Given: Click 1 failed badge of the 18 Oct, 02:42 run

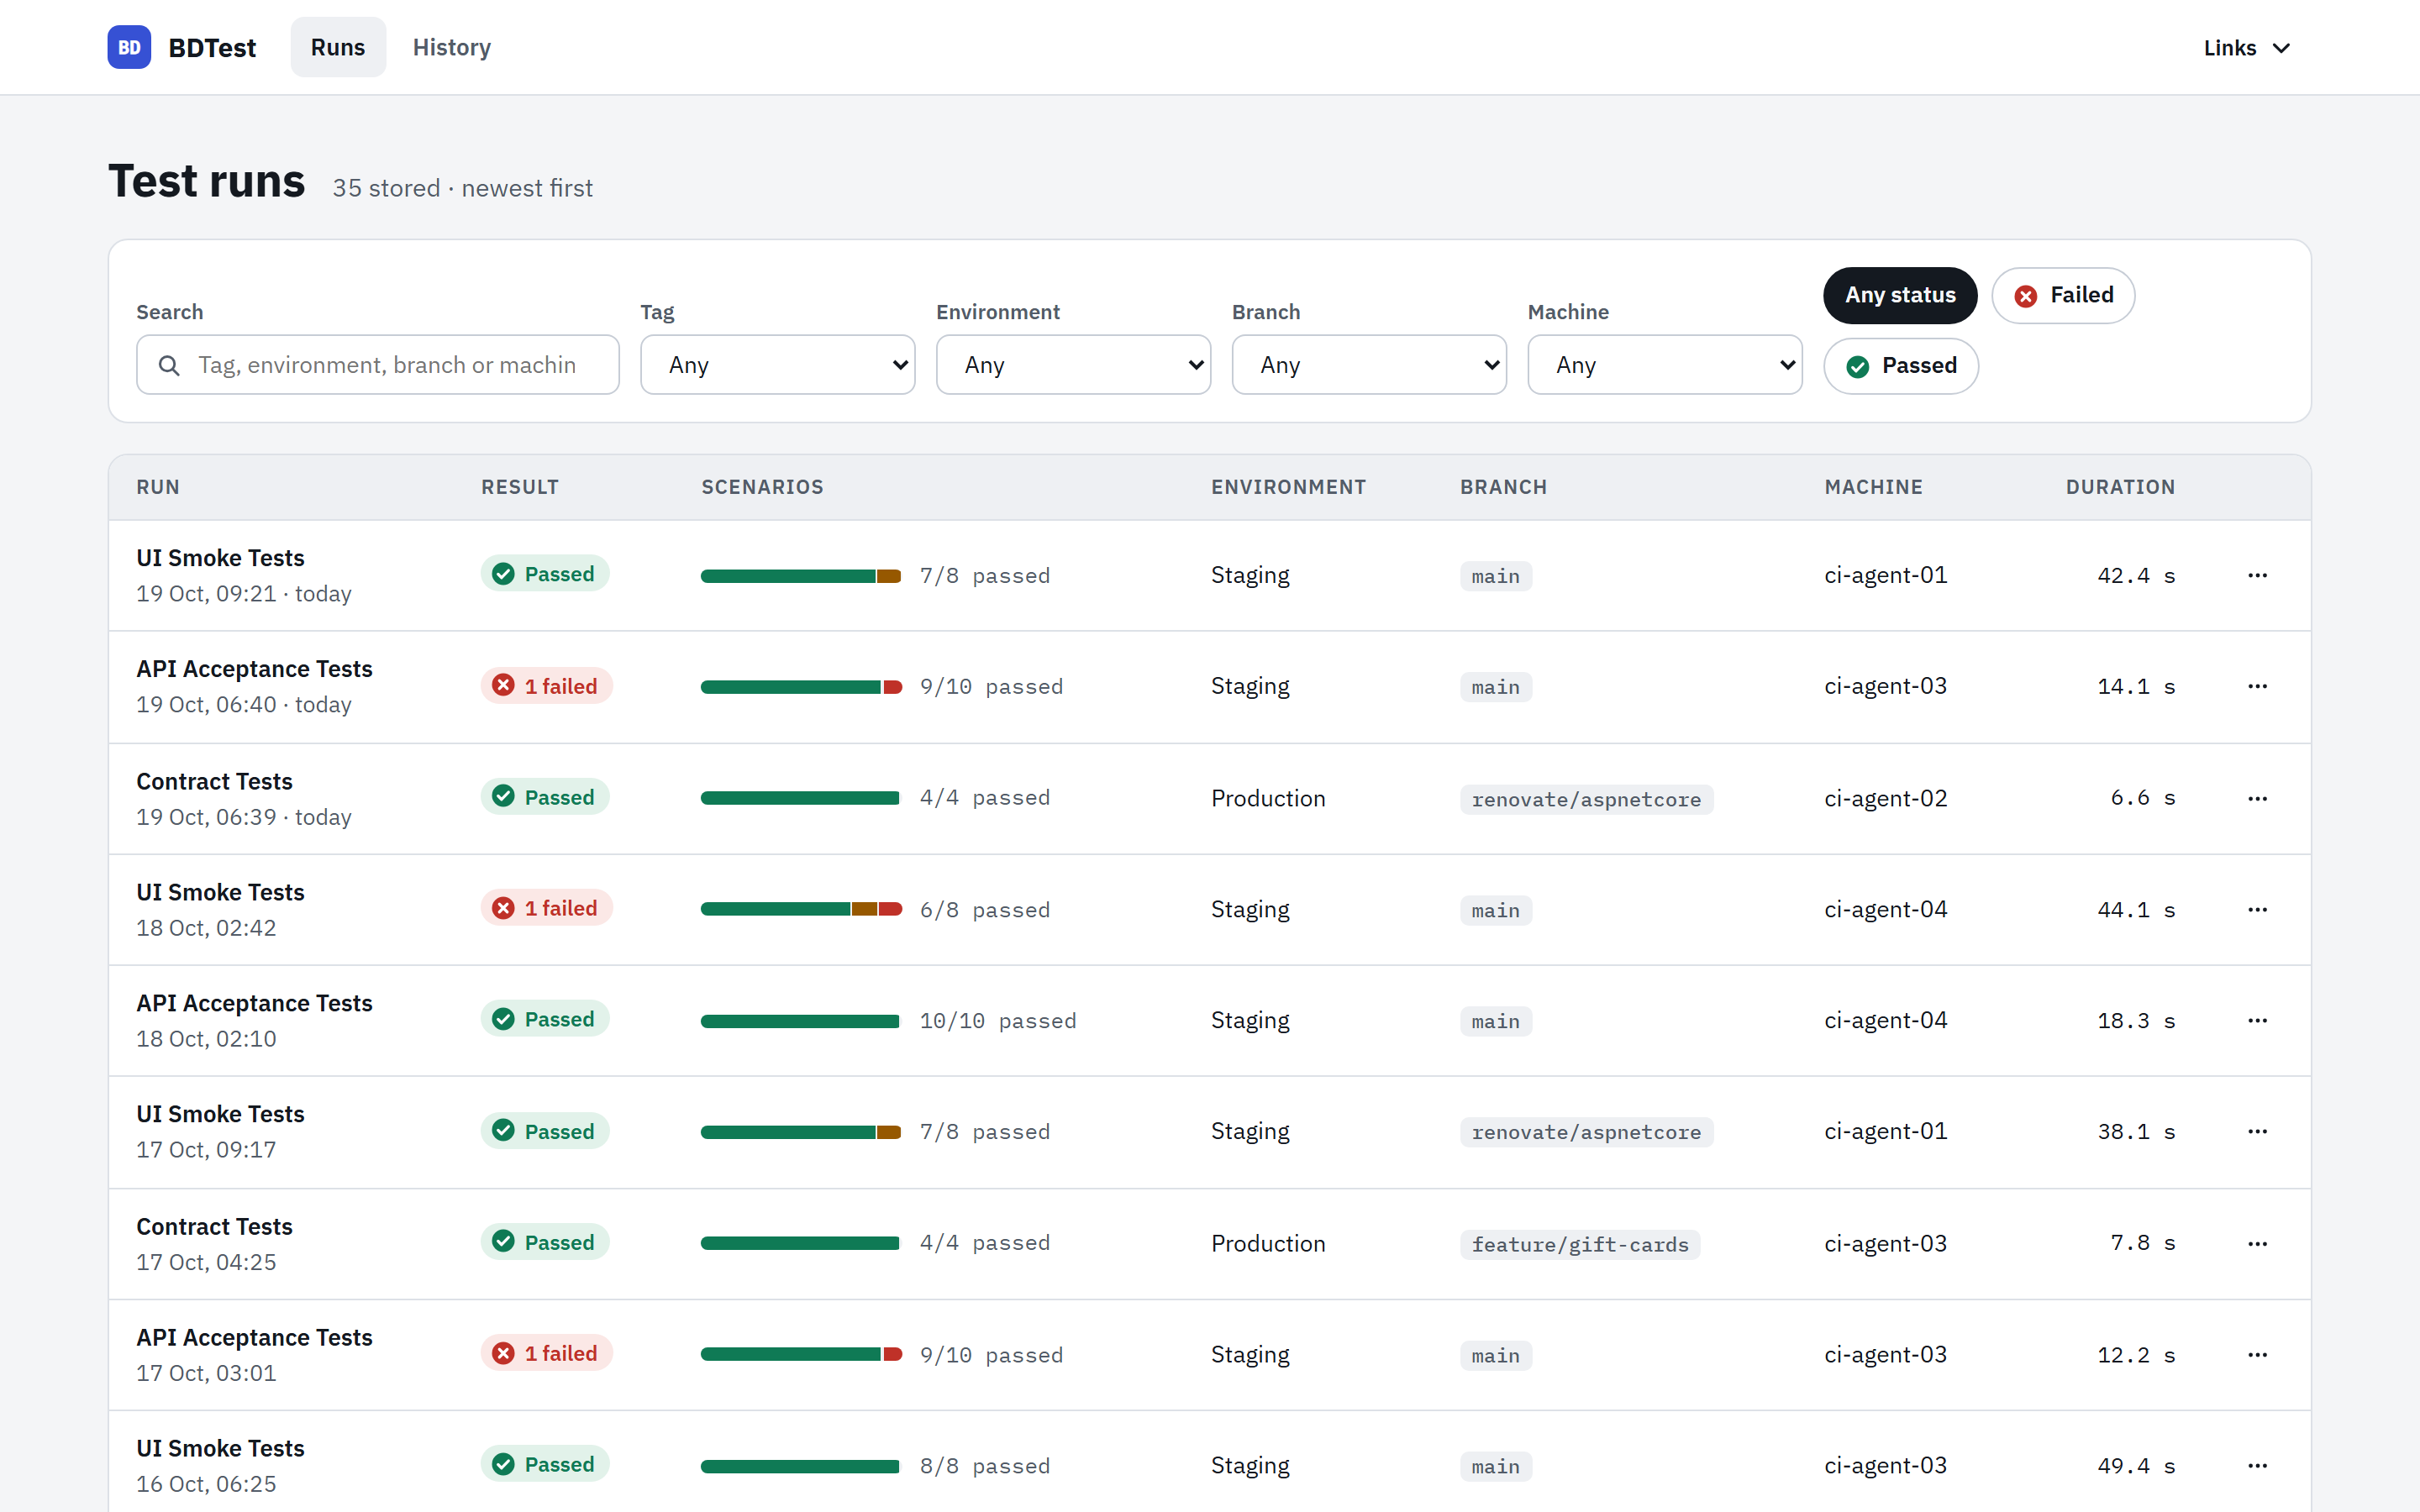Looking at the screenshot, I should pos(546,907).
